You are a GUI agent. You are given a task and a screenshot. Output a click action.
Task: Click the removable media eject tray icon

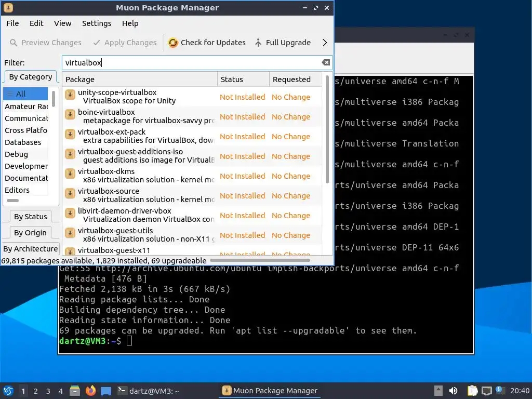point(438,391)
